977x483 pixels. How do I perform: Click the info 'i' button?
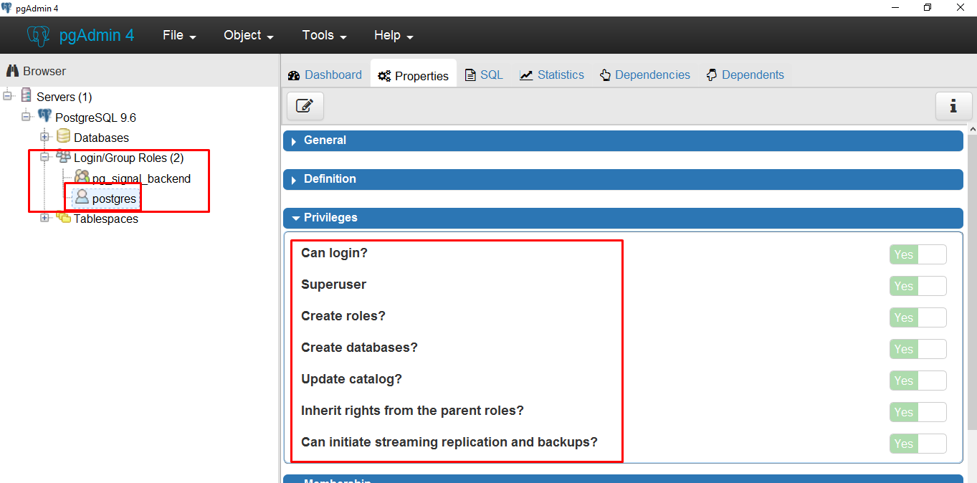point(953,106)
